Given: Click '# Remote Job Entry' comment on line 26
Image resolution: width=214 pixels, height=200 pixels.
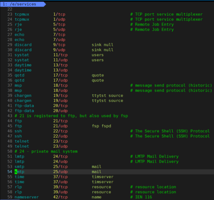Looking at the screenshot, I should [152, 29].
